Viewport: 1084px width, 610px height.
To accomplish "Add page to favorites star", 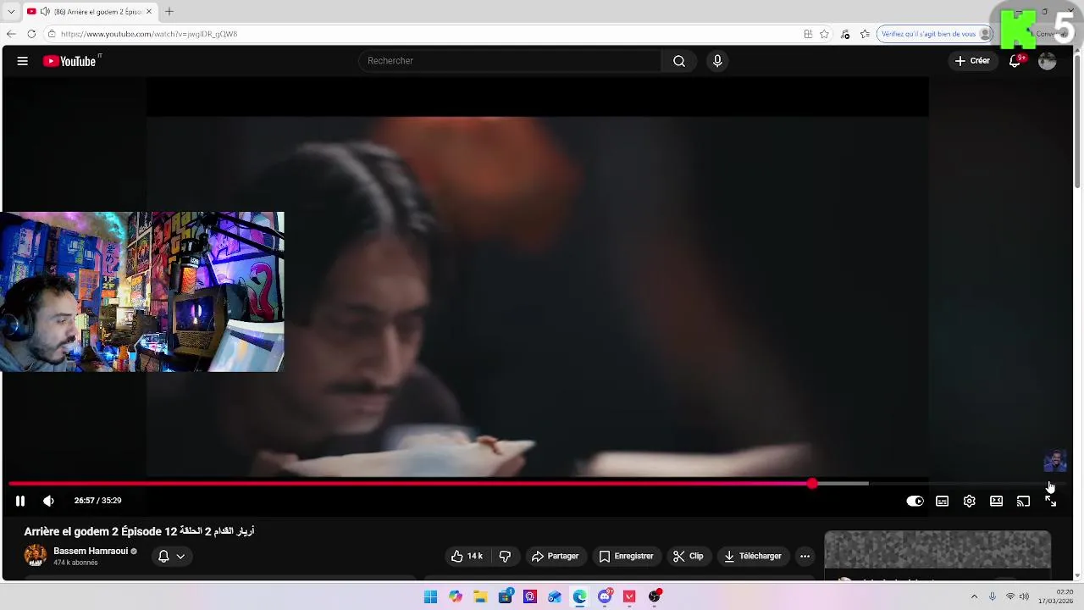I will (824, 34).
